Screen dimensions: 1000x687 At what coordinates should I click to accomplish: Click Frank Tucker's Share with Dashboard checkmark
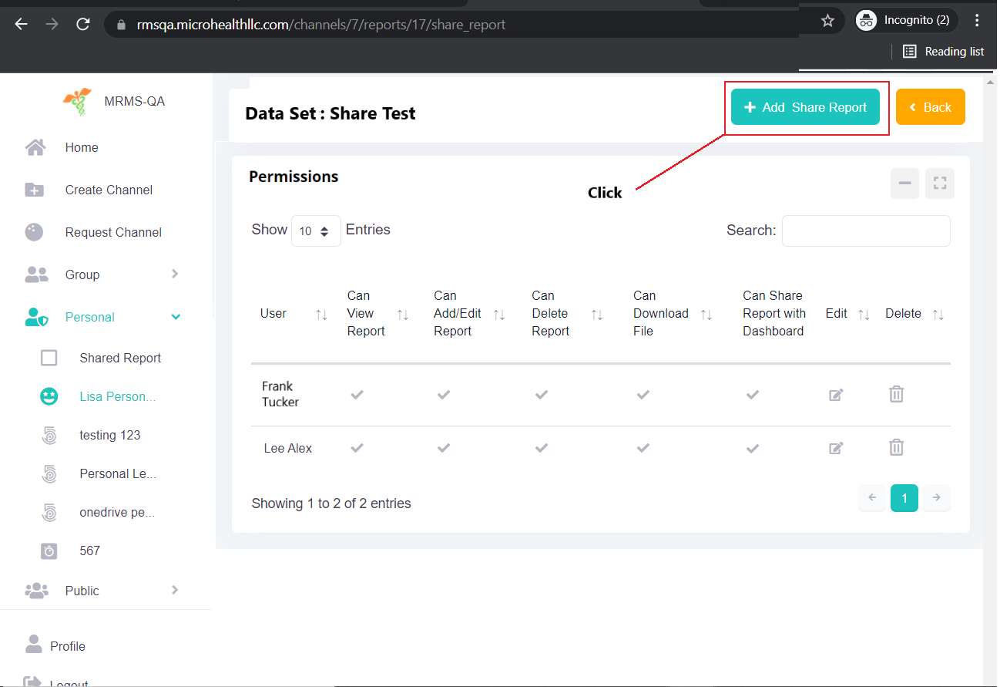(753, 395)
